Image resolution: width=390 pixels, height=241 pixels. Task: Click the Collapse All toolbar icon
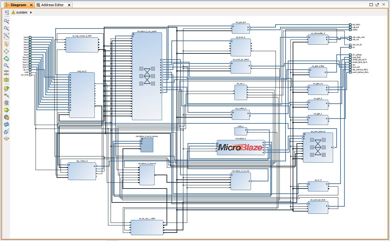point(6,73)
